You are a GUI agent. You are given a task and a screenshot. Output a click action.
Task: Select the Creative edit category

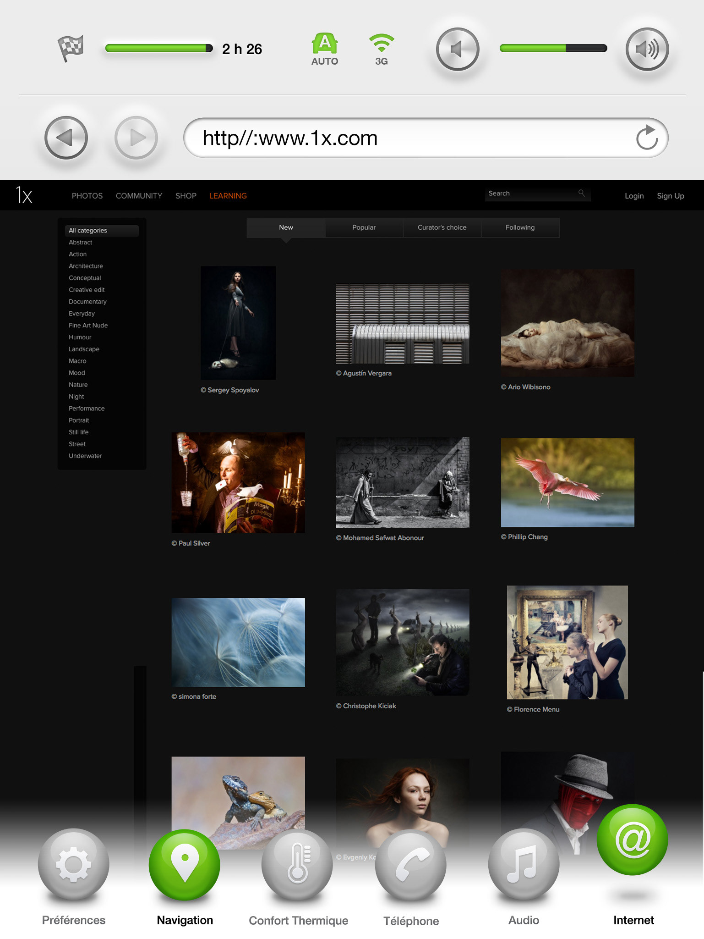[87, 290]
